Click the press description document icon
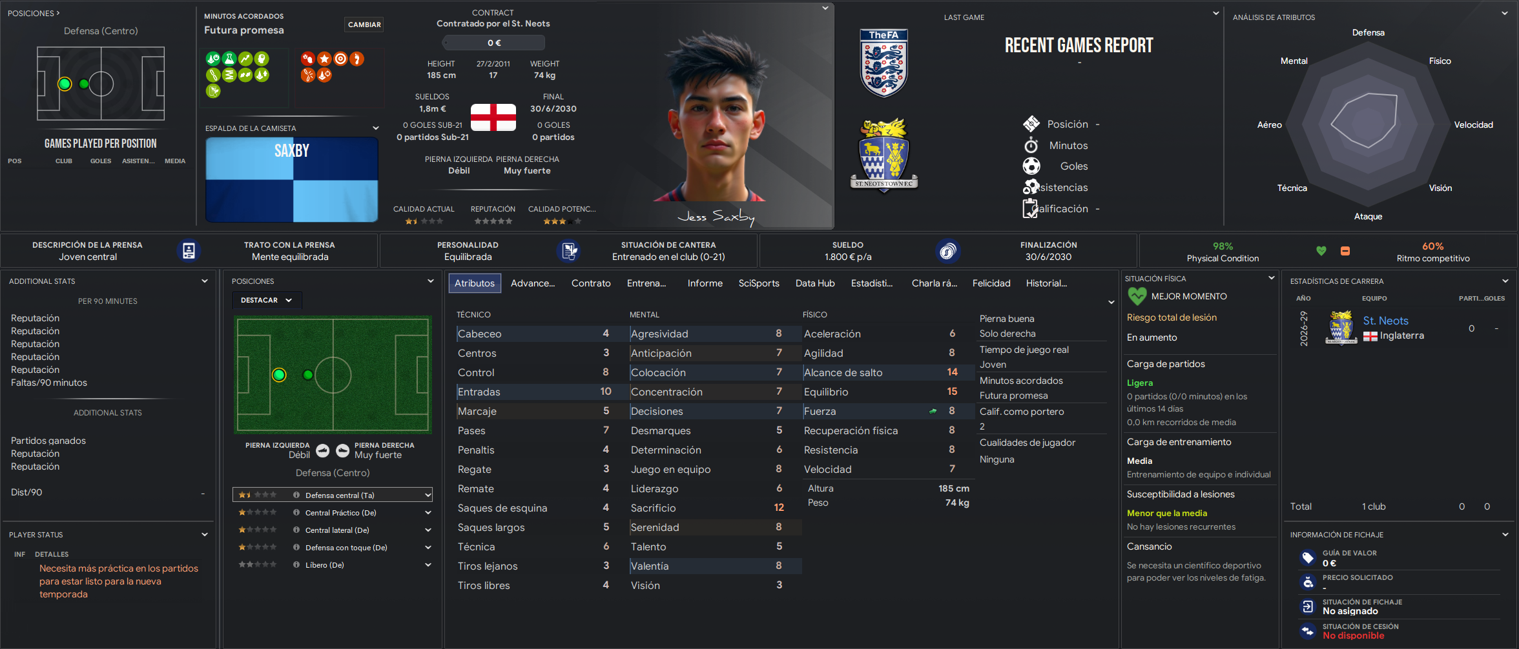The height and width of the screenshot is (649, 1519). click(x=189, y=251)
